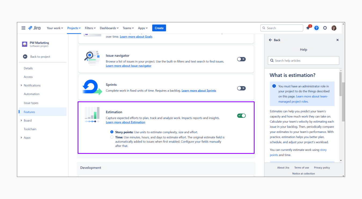
Task: Open the Dashboards dropdown menu
Action: (x=109, y=28)
